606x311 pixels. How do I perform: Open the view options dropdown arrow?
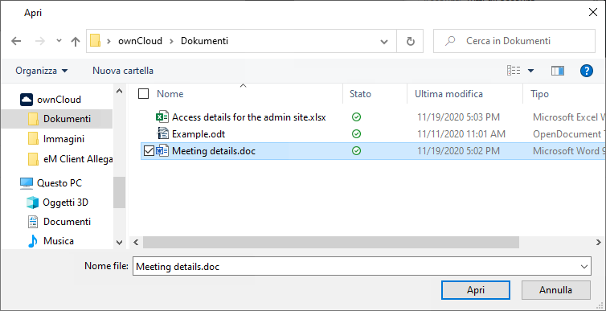pos(531,71)
